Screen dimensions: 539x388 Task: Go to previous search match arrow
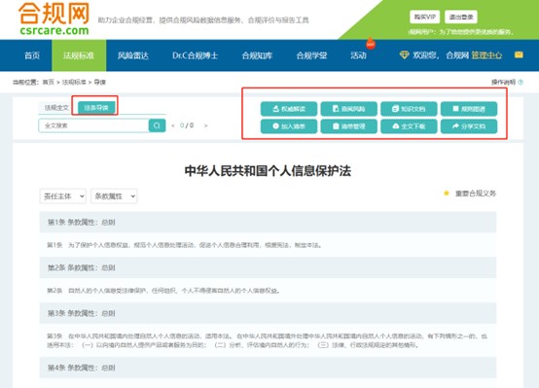(172, 125)
